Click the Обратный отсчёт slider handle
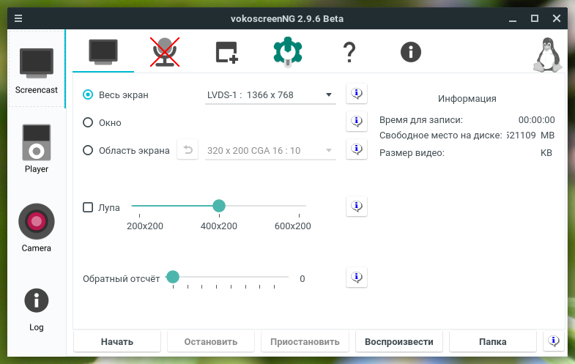This screenshot has height=364, width=575. (173, 277)
